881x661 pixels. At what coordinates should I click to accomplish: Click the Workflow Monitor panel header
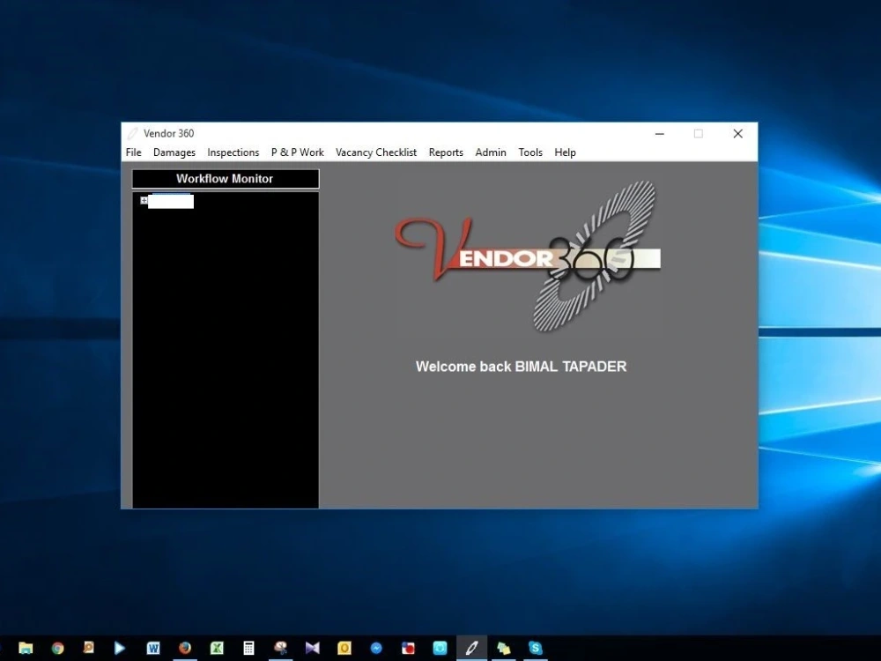(x=226, y=179)
